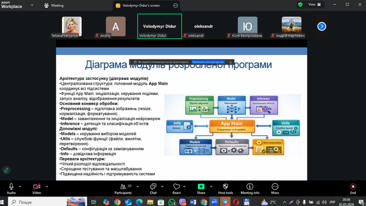The image size is (366, 206).
Task: Expand video options arrow next to Video
Action: [x=47, y=186]
